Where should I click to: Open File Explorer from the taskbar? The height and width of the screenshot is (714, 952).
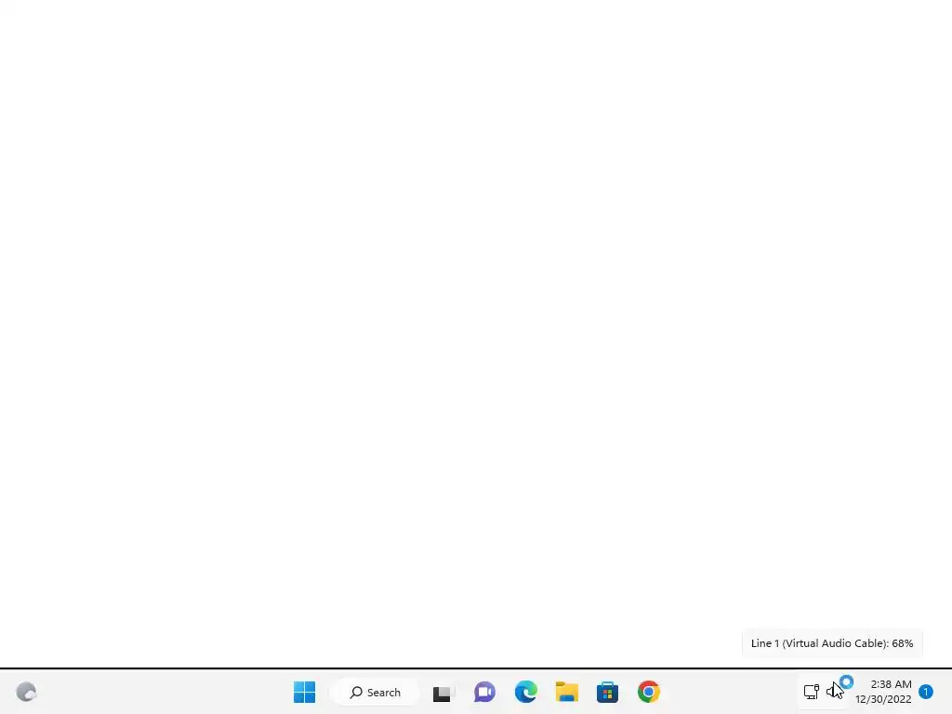click(x=566, y=692)
